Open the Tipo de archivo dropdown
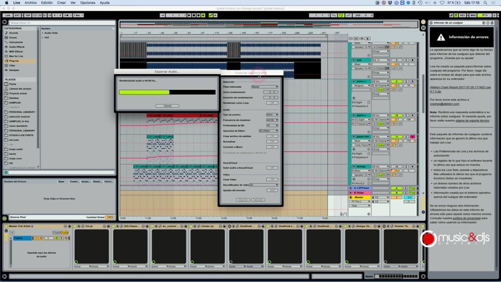The image size is (501, 282). tap(272, 114)
